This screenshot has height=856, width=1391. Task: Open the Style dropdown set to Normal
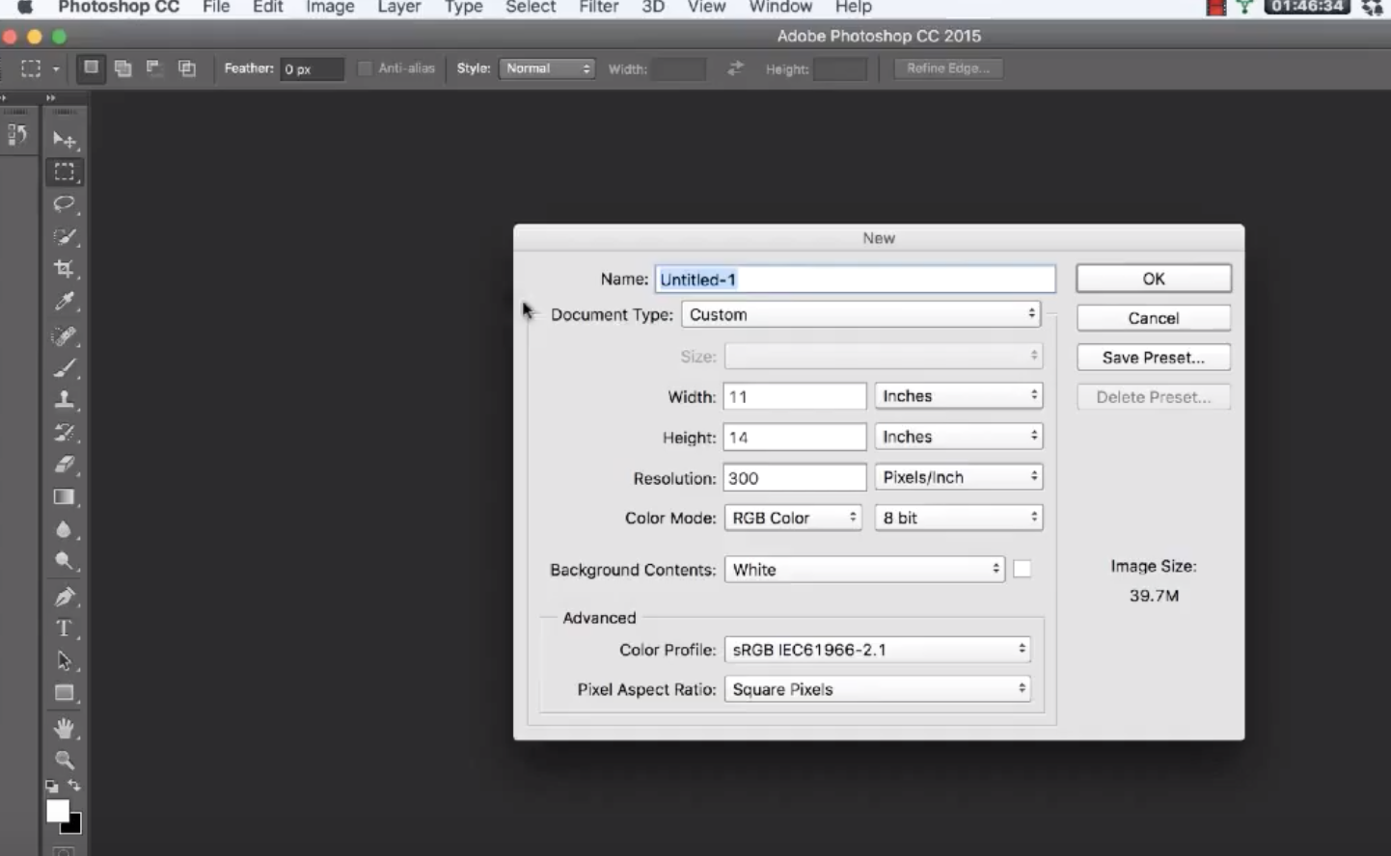click(547, 68)
